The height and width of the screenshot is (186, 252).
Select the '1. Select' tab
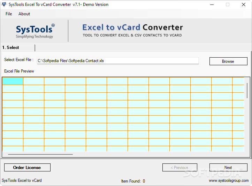(x=18, y=48)
